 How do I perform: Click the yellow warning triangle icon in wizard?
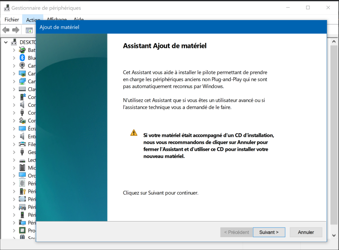(134, 132)
